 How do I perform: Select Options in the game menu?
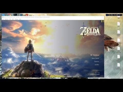(97, 61)
